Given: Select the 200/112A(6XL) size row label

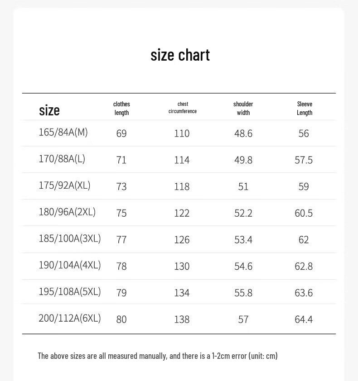Looking at the screenshot, I should (x=70, y=318).
